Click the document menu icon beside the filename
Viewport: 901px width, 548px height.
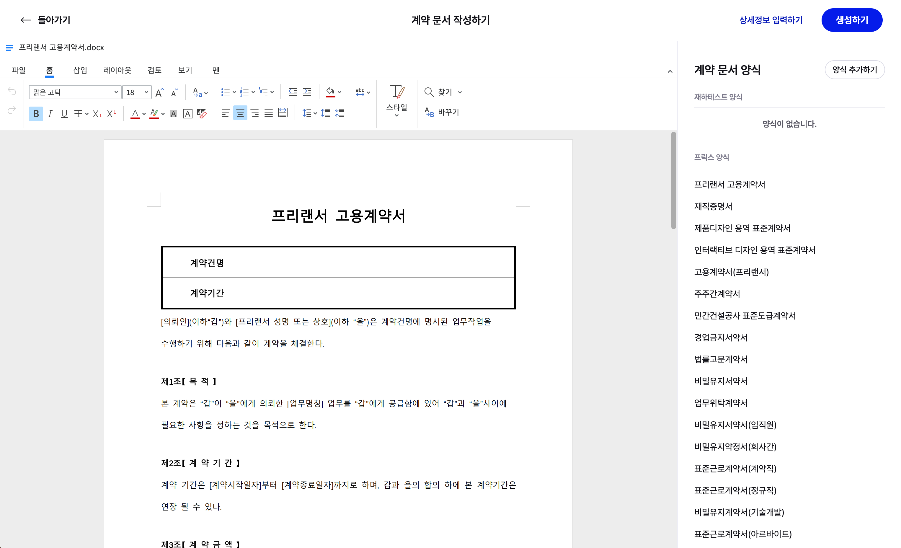9,48
